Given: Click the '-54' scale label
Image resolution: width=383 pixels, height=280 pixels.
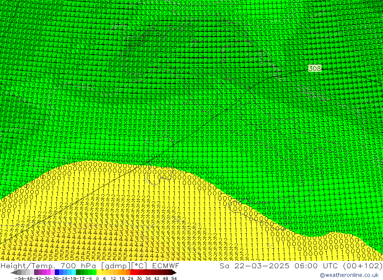Looking at the screenshot, I should pos(19,278).
